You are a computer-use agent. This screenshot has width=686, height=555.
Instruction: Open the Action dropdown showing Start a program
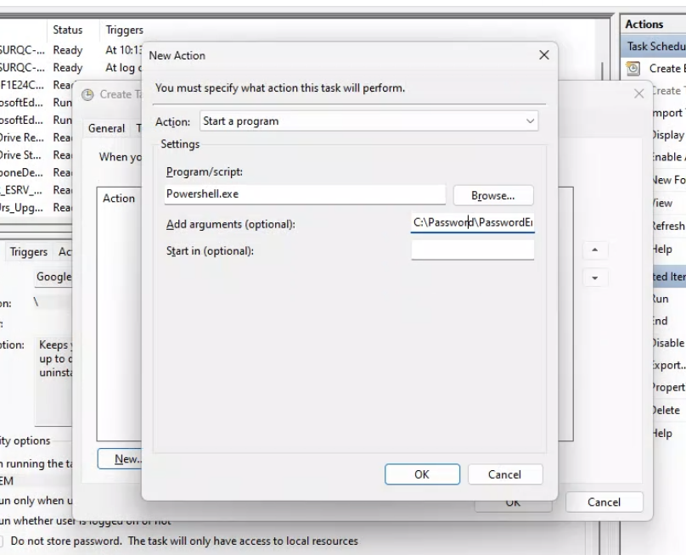[369, 121]
